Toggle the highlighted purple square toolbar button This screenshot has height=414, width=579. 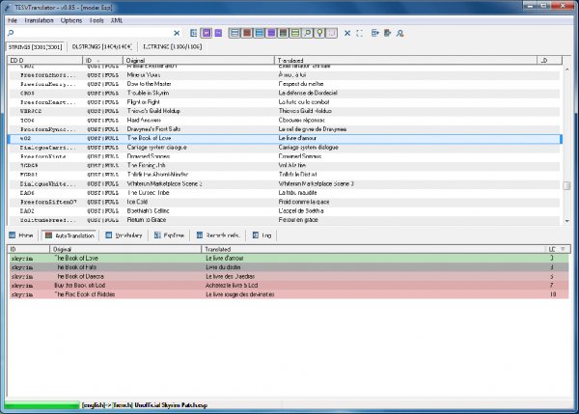(x=207, y=33)
